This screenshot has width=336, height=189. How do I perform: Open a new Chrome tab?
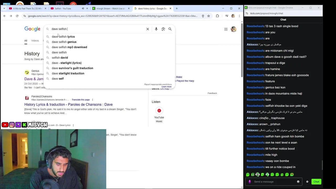point(177,8)
